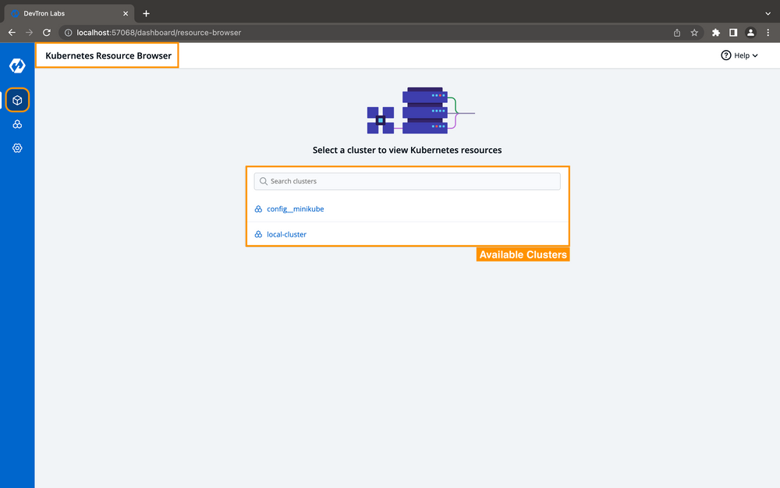Image resolution: width=780 pixels, height=488 pixels.
Task: Click the cluster icon beside config__minikube
Action: 258,208
